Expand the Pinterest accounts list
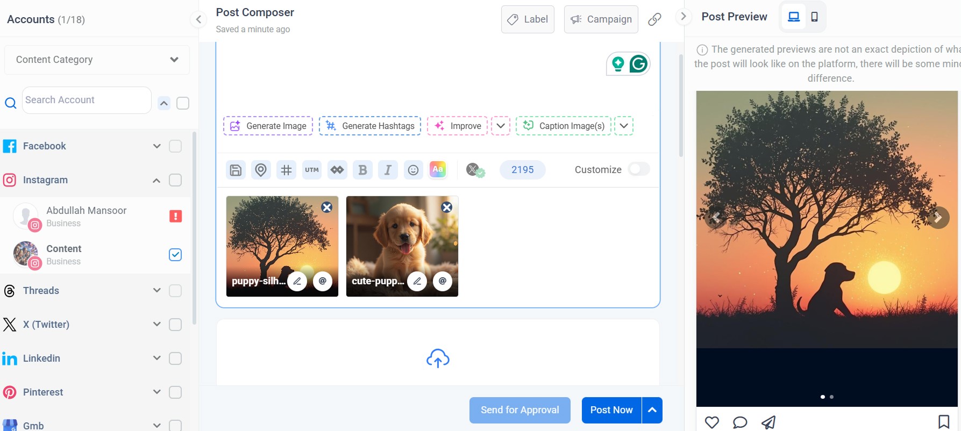Image resolution: width=961 pixels, height=431 pixels. click(156, 392)
